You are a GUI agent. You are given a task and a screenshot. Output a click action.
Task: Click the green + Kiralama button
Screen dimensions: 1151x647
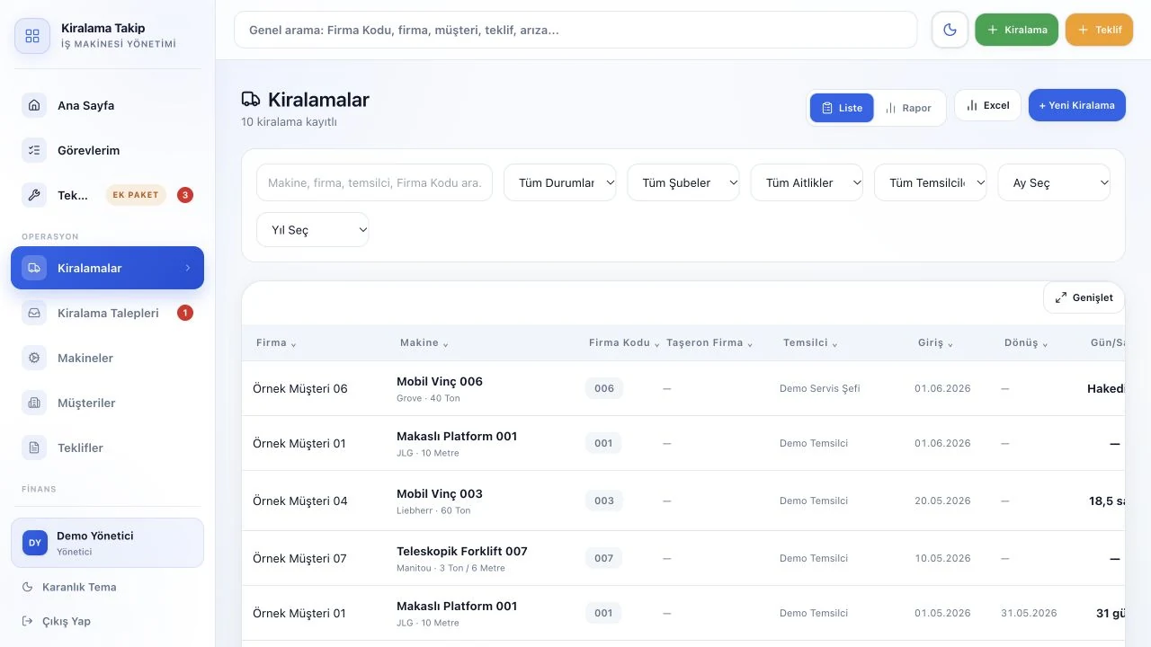pyautogui.click(x=1016, y=30)
